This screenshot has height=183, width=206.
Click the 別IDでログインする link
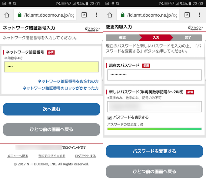[52, 156]
